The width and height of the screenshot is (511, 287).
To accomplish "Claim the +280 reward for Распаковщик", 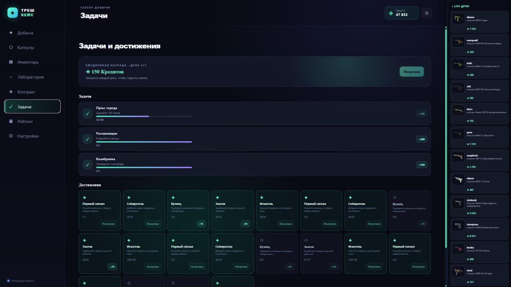I will pyautogui.click(x=422, y=139).
